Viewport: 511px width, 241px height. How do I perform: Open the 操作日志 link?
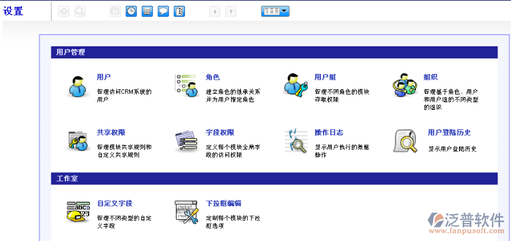329,133
